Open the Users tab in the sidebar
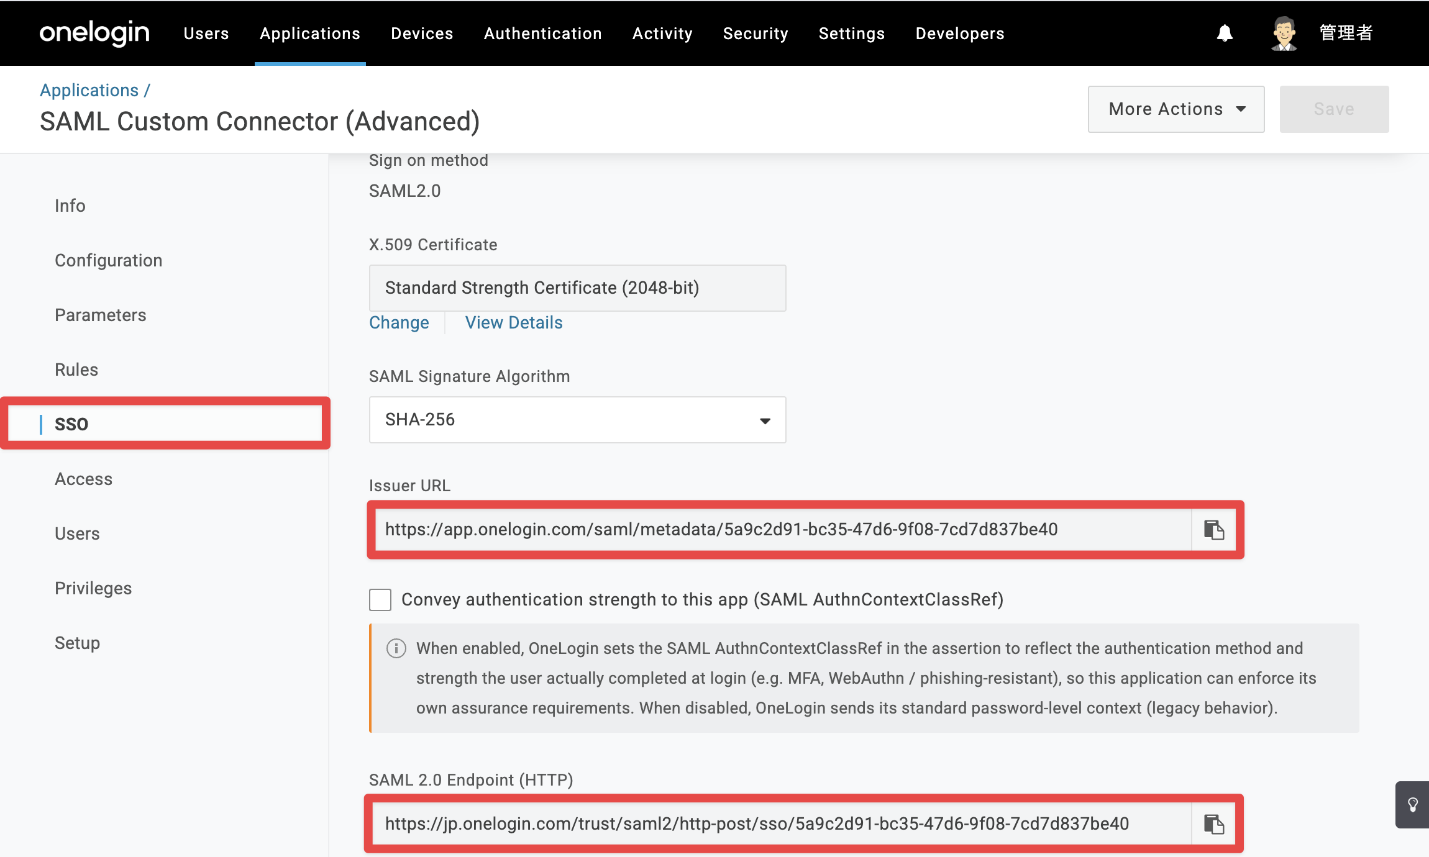Viewport: 1429px width, 857px height. (x=77, y=533)
